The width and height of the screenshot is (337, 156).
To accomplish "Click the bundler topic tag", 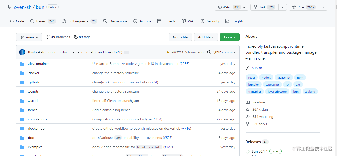I will (254, 85).
